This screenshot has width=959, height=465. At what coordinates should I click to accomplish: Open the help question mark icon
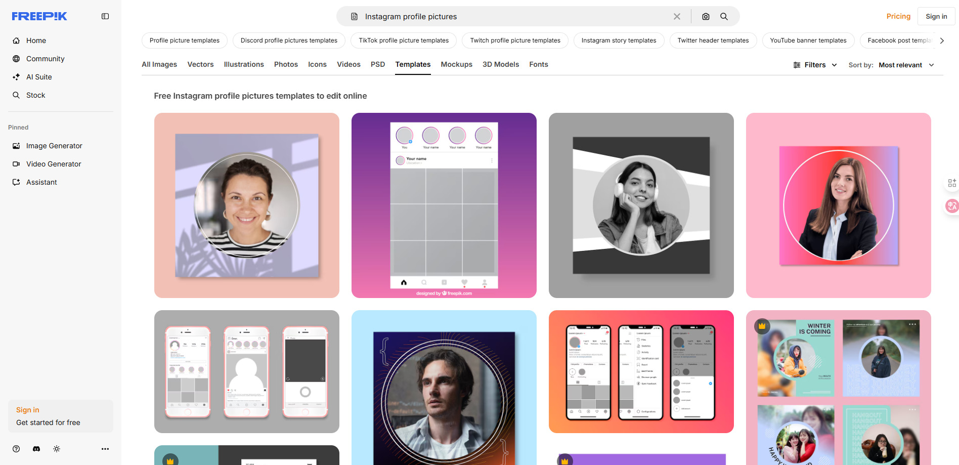click(16, 449)
